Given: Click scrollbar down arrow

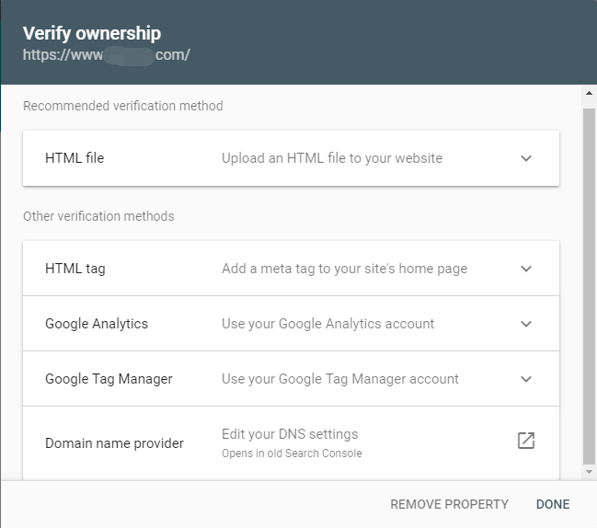Looking at the screenshot, I should [590, 472].
